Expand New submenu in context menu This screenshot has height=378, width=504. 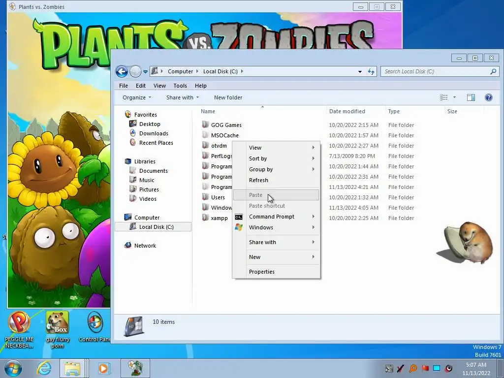(276, 257)
